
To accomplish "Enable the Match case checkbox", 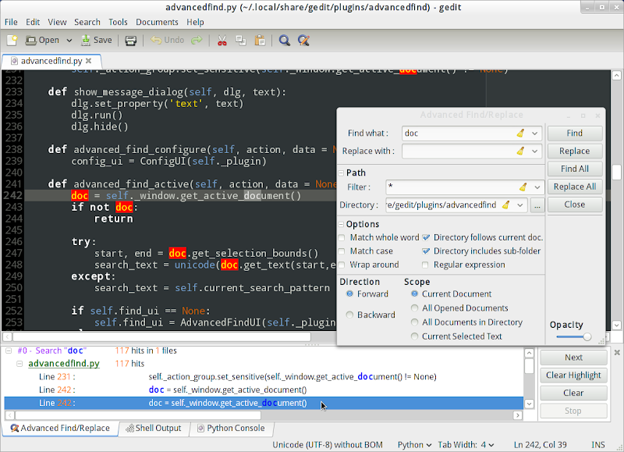I will 342,251.
